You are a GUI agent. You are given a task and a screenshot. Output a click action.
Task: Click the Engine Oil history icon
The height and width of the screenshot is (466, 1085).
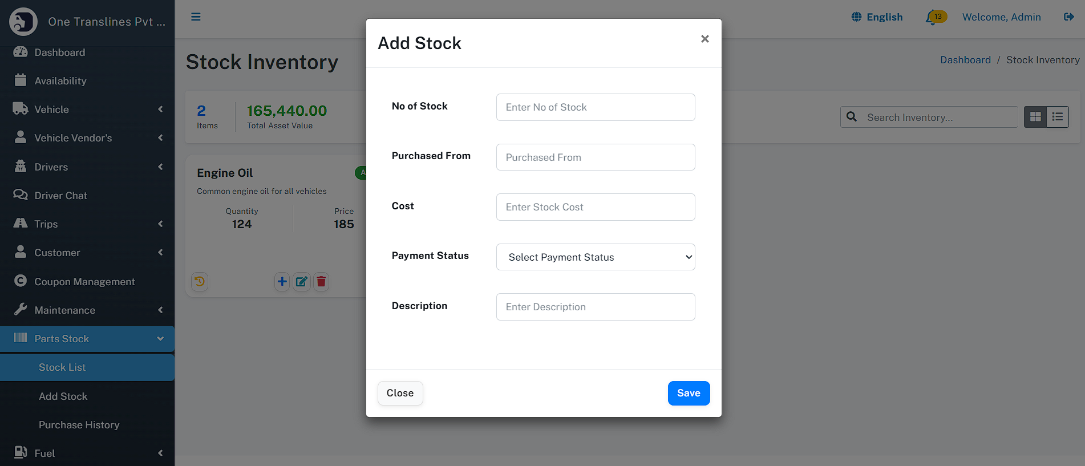[x=200, y=281]
